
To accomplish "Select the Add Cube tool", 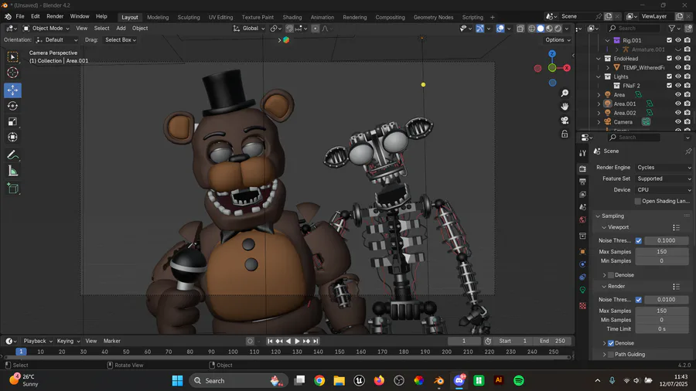I will click(x=12, y=189).
